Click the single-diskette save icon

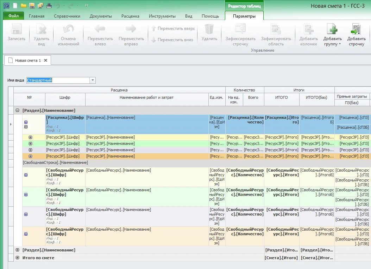click(x=32, y=5)
